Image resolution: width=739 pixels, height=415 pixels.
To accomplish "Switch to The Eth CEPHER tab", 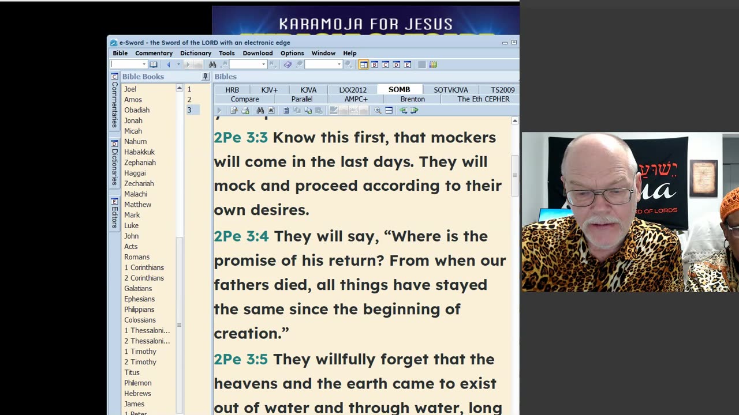I will [x=483, y=99].
